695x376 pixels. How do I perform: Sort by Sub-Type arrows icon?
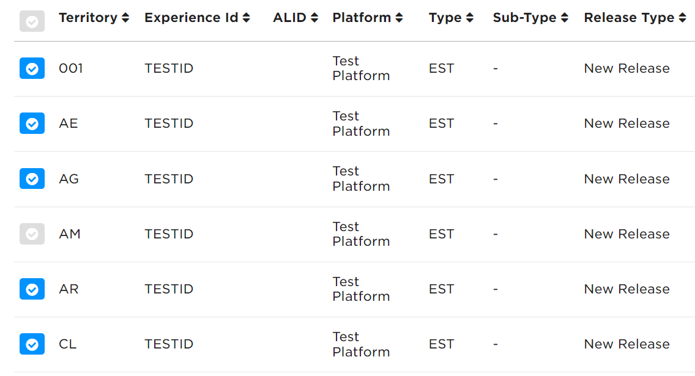click(564, 18)
